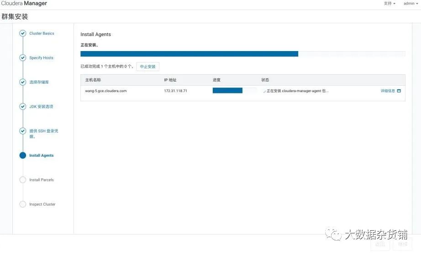Click the overall installation progress bar
This screenshot has height=253, width=421.
[x=243, y=54]
